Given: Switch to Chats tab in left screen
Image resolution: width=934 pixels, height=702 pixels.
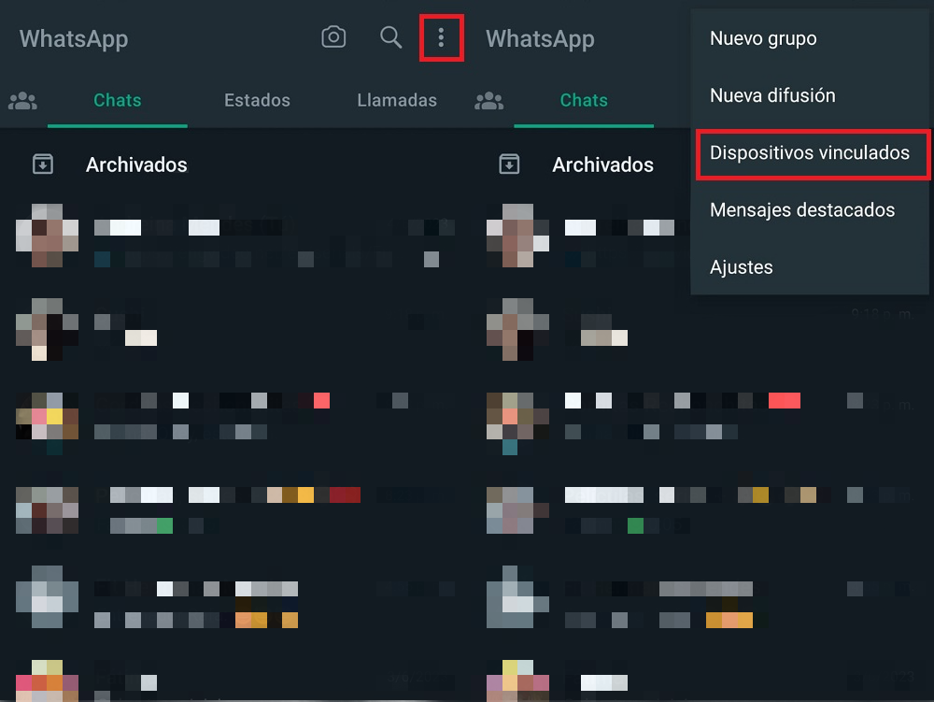Looking at the screenshot, I should click(118, 100).
